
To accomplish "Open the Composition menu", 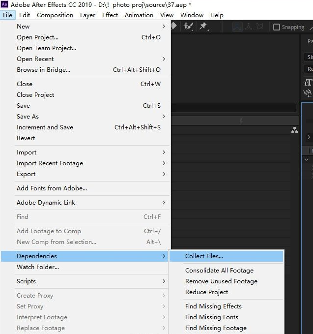I will [x=55, y=15].
